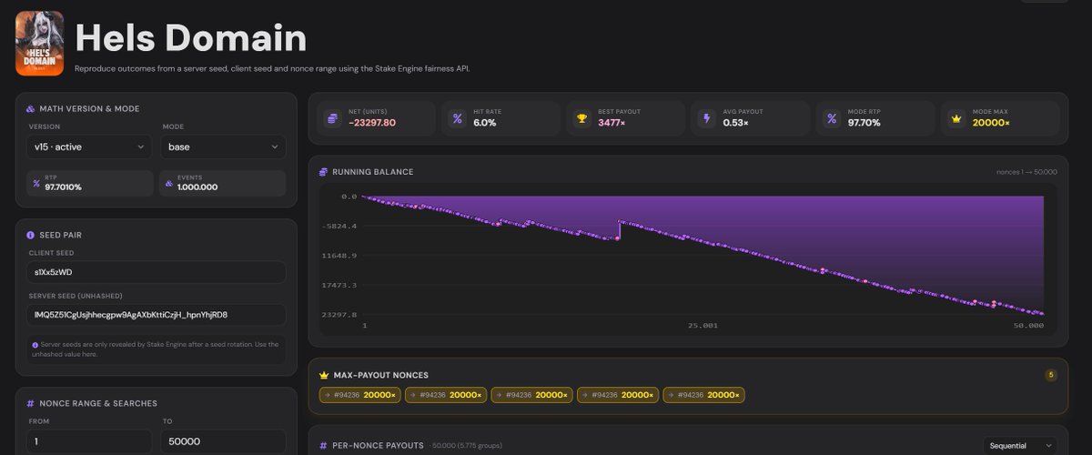
Task: Click the Seed Pair info icon
Action: pos(31,235)
